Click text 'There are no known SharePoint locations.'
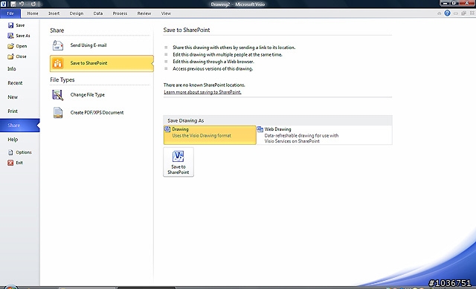 [x=204, y=85]
